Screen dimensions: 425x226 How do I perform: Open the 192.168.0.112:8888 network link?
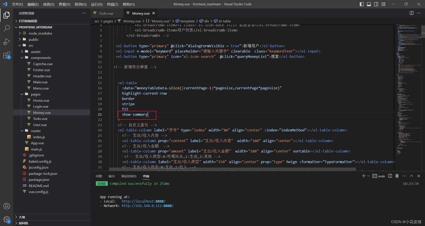tap(147, 206)
